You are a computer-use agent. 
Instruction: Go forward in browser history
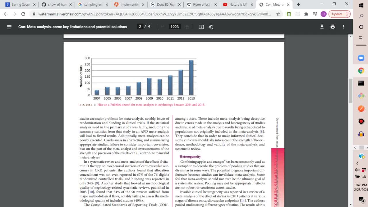[x=15, y=14]
